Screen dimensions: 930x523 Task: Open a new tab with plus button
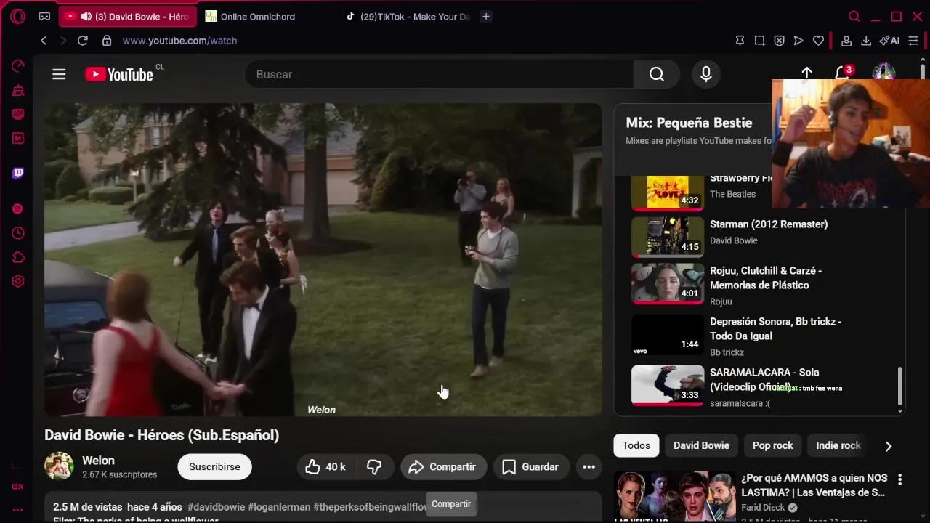486,16
